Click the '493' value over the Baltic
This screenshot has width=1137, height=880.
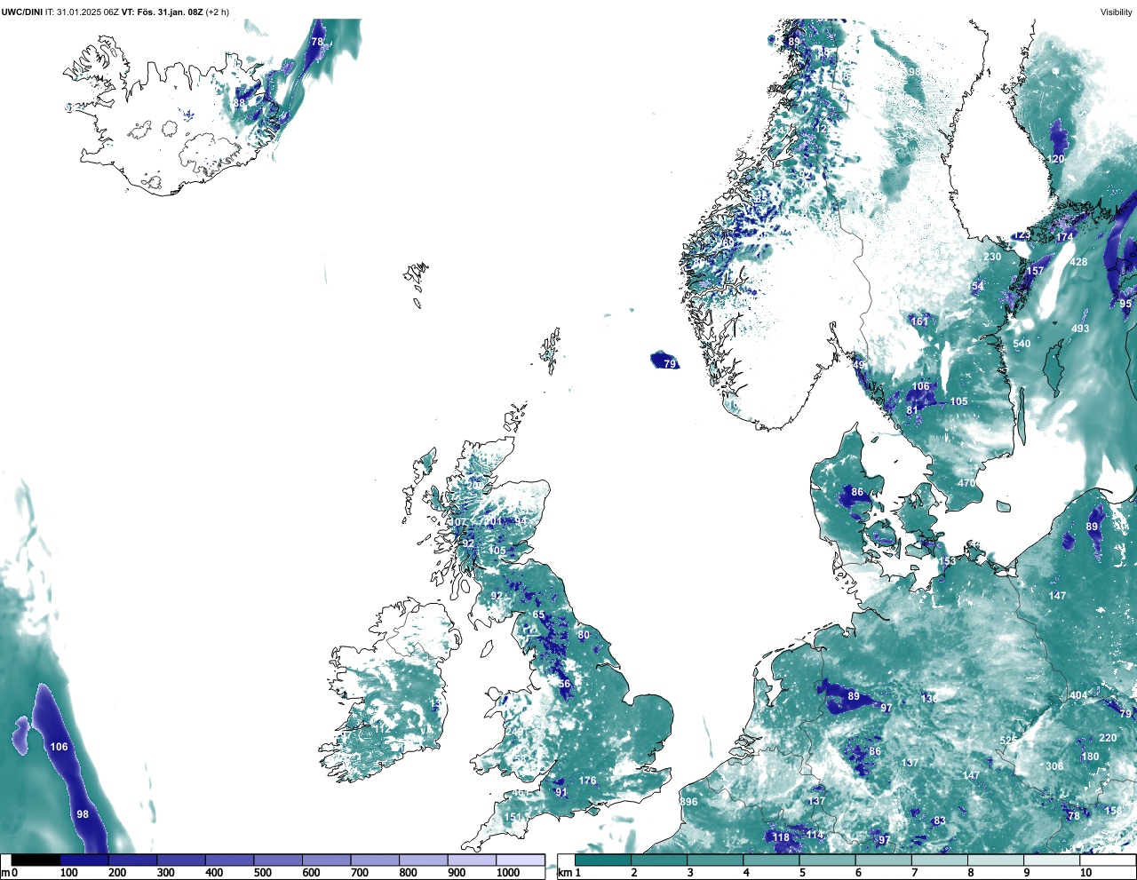[x=1080, y=329]
